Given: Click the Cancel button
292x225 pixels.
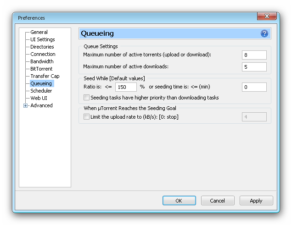Looking at the screenshot, I should click(x=218, y=200).
